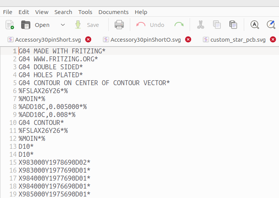Click the Save button in toolbar
279x198 pixels.
[x=87, y=25]
